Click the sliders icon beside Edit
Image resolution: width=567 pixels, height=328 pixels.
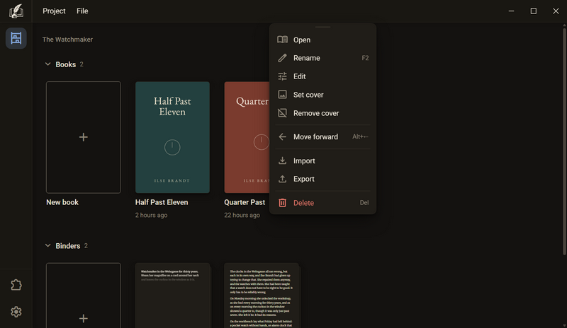[282, 76]
